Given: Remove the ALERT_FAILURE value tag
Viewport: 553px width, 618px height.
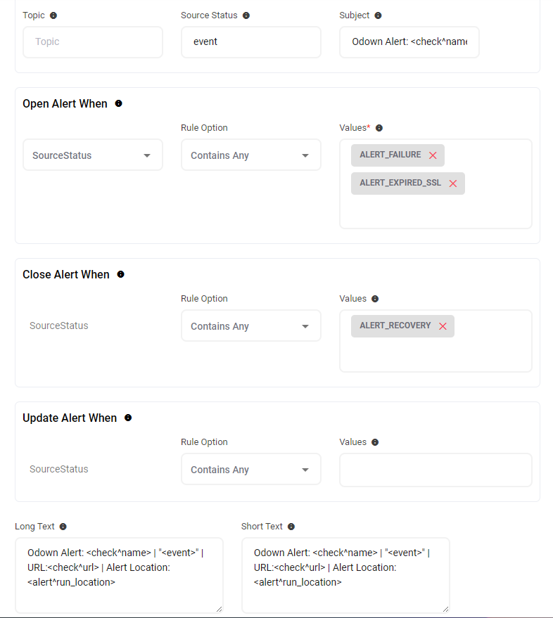Looking at the screenshot, I should tap(433, 155).
